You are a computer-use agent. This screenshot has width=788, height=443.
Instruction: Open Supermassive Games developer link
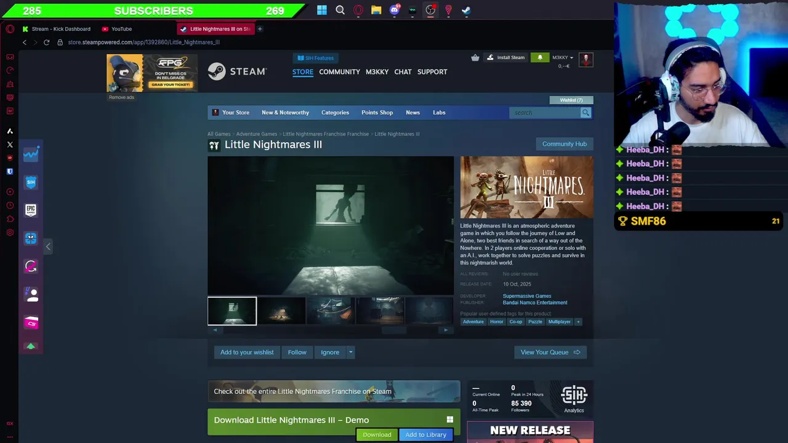(x=527, y=296)
